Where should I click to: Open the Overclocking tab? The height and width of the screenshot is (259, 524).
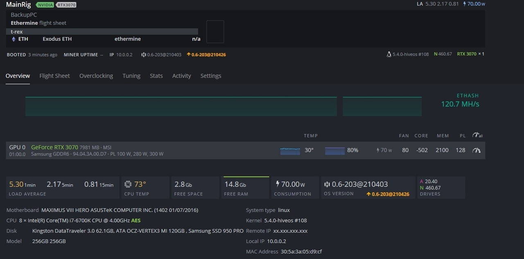(x=96, y=76)
